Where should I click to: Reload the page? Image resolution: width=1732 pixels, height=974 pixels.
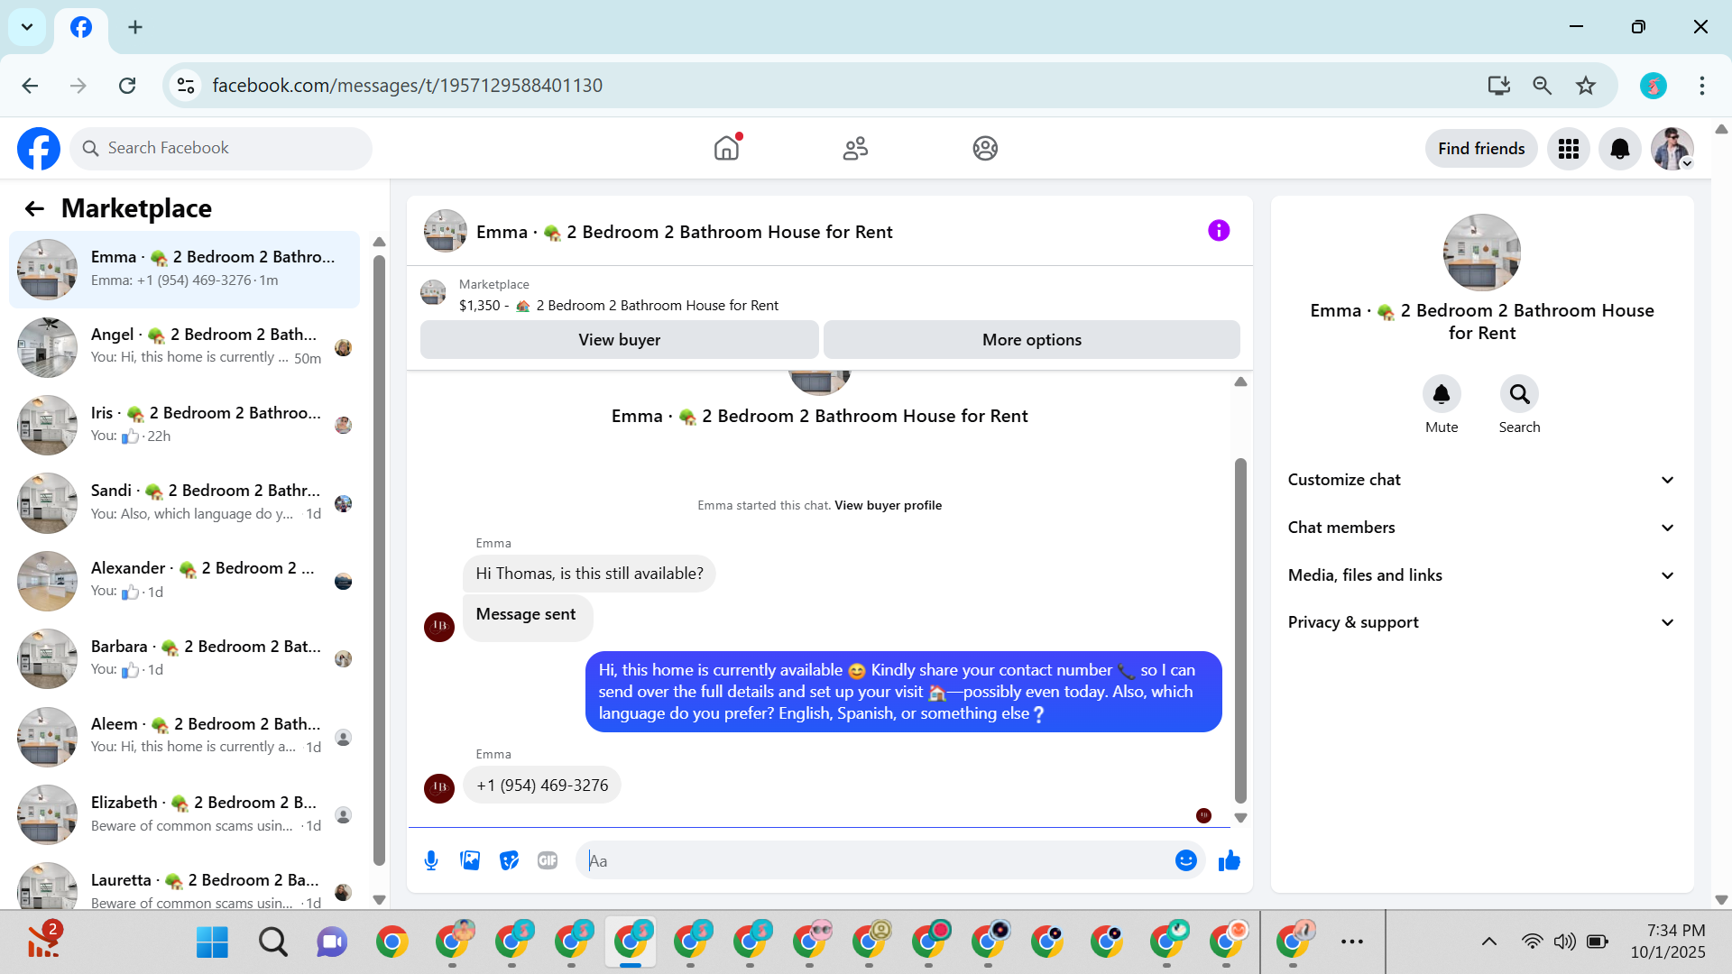(x=127, y=86)
